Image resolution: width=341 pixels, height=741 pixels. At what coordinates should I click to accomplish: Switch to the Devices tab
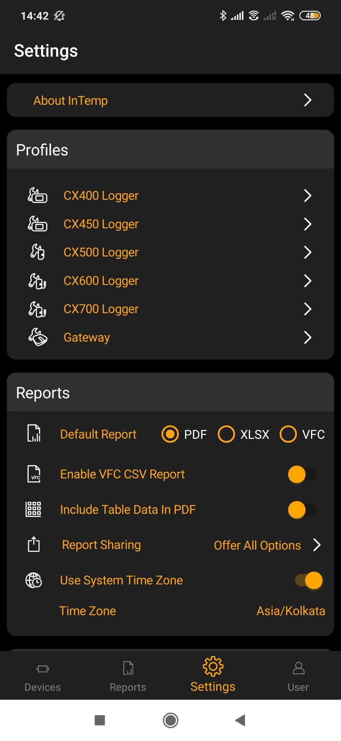click(x=43, y=676)
